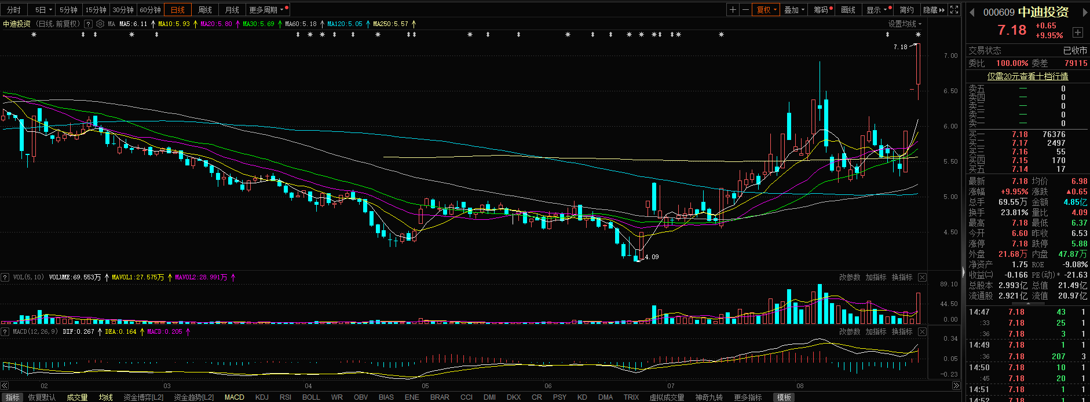Enter fullscreen chart mode
Screen dimensions: 1090x402
pyautogui.click(x=954, y=10)
